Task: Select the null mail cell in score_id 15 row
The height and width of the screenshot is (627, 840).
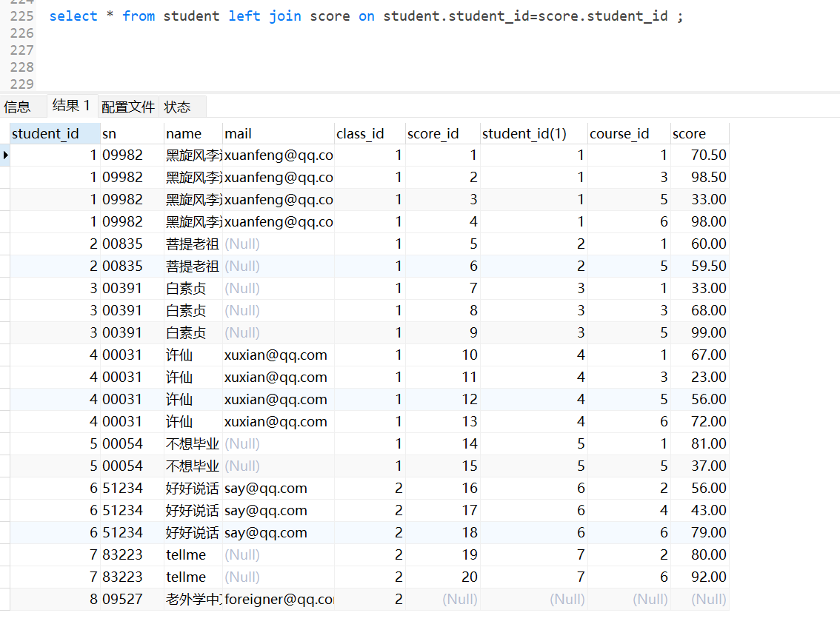Action: pyautogui.click(x=278, y=466)
